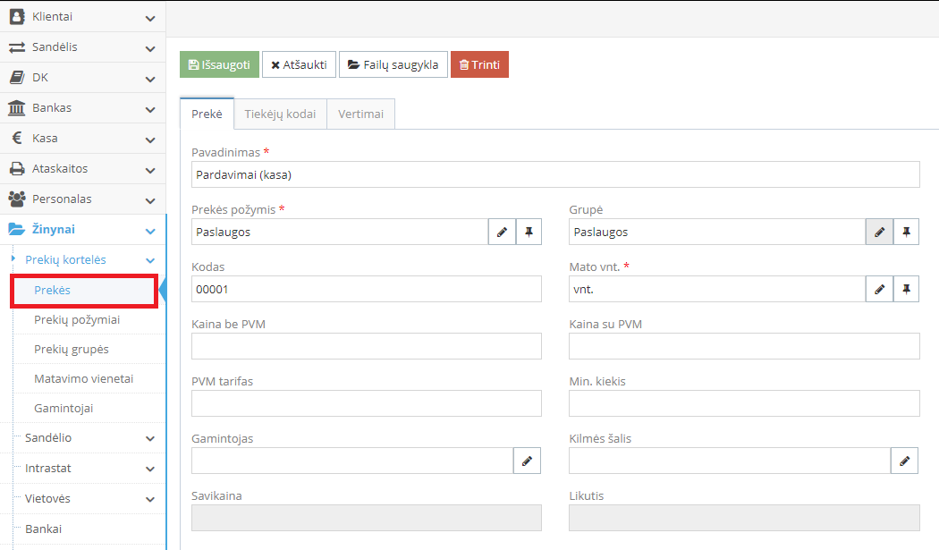Click the pencil icon next to Prekės požymis
939x550 pixels.
[502, 232]
